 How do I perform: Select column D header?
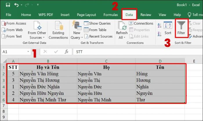coord(160,61)
